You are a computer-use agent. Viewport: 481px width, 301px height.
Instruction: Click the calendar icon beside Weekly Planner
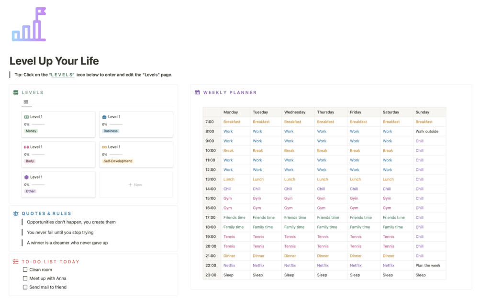197,92
